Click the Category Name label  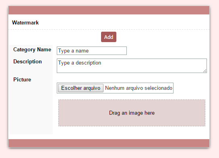click(x=32, y=50)
